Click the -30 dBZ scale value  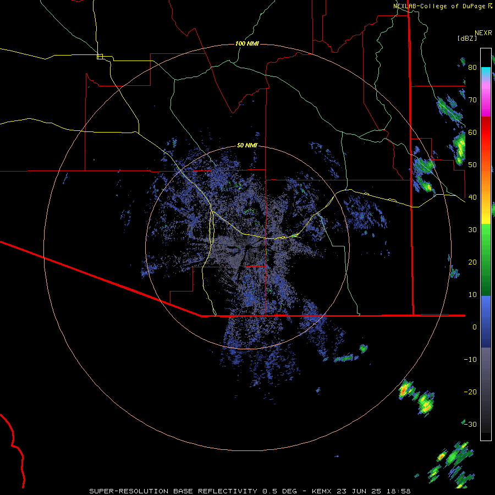[x=470, y=425]
